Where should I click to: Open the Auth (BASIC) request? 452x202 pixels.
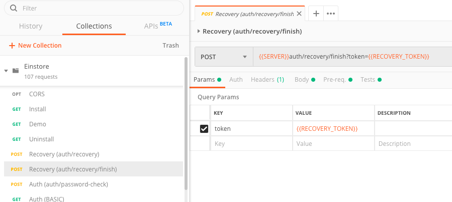[94, 199]
